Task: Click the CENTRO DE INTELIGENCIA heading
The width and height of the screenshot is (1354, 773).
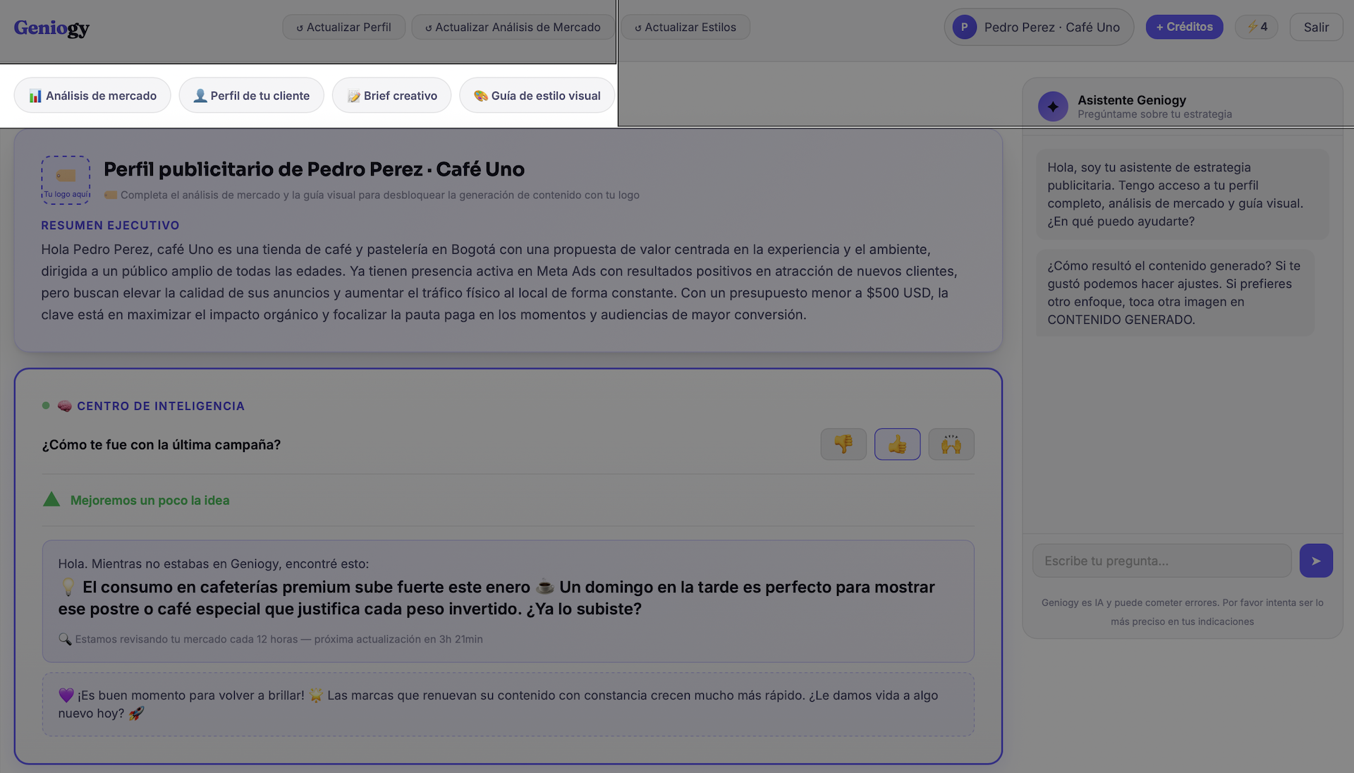Action: pyautogui.click(x=161, y=406)
